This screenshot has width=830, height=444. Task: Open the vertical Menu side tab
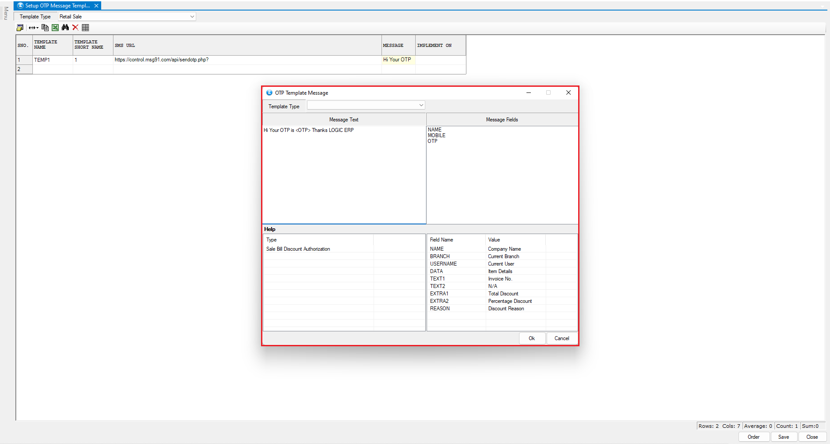tap(6, 13)
